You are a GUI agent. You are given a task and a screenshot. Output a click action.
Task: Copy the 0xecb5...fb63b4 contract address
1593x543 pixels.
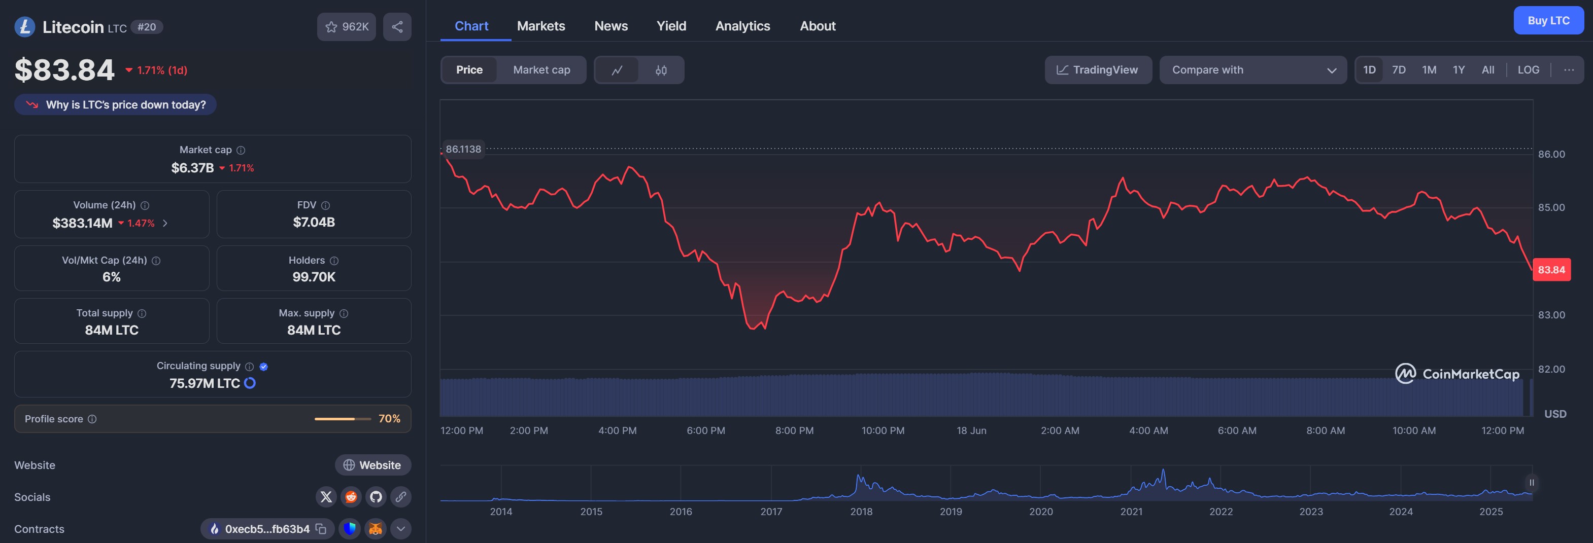pos(321,529)
